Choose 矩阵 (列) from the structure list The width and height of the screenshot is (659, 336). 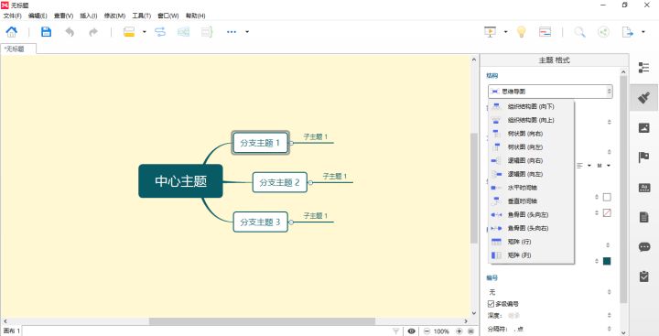point(531,255)
